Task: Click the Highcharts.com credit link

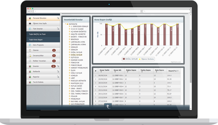Action: (x=176, y=62)
